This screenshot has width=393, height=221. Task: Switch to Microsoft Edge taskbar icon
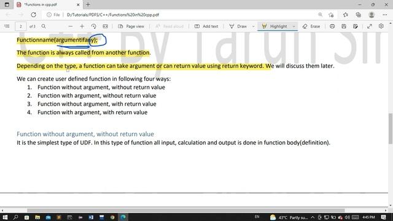(123, 217)
